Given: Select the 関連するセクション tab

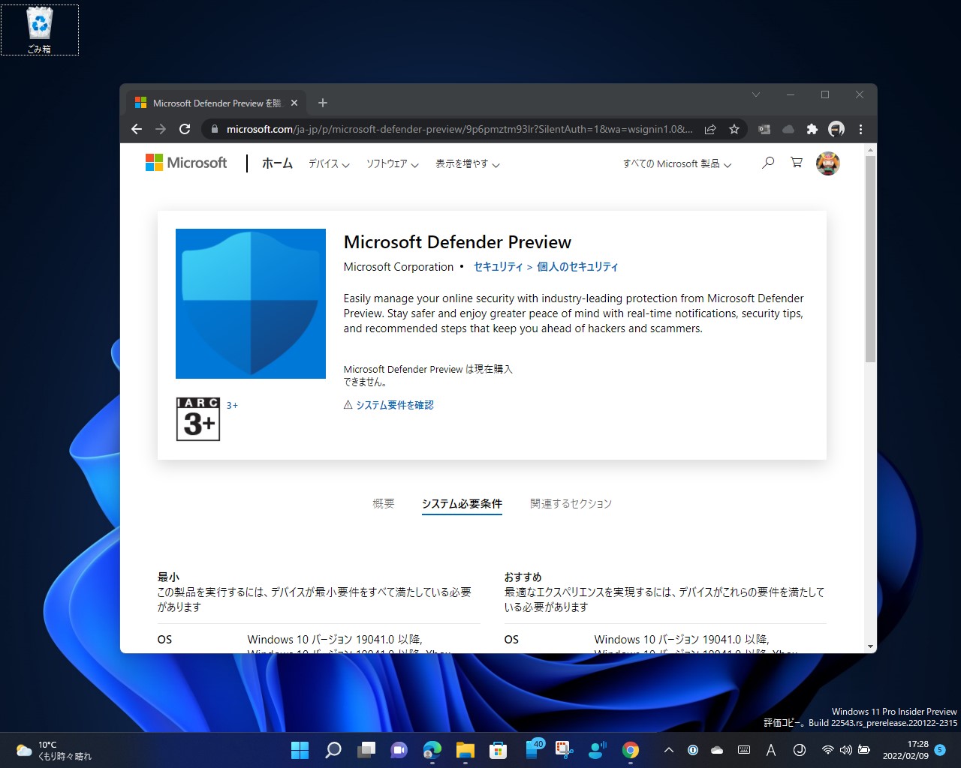Looking at the screenshot, I should tap(571, 503).
